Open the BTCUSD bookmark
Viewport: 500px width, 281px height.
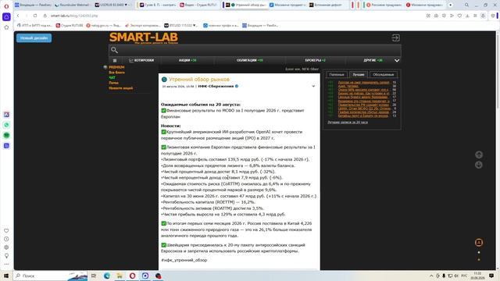point(180,26)
